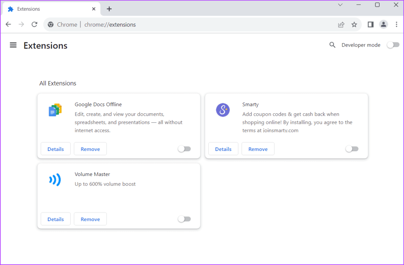This screenshot has width=404, height=265.
Task: Open Details for Google Docs Offline
Action: 55,149
